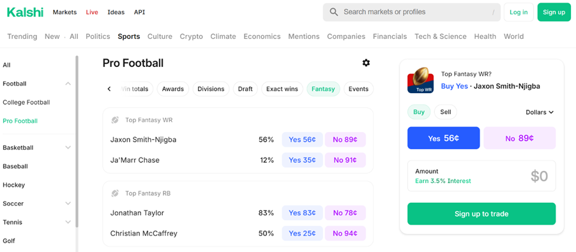
Task: Buy No 78¢ on Jonathan Taylor
Action: point(345,212)
